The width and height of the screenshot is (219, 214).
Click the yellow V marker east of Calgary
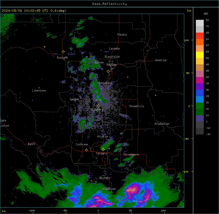109,148
